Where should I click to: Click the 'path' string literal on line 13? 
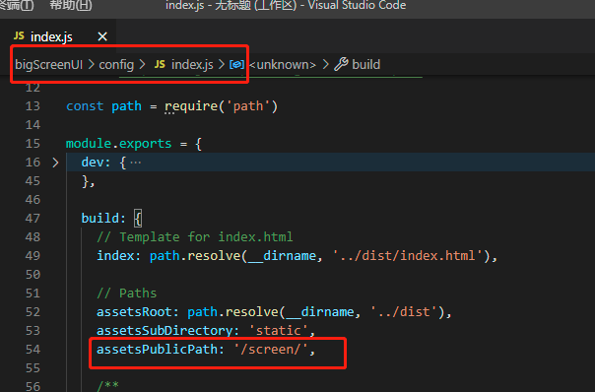248,105
